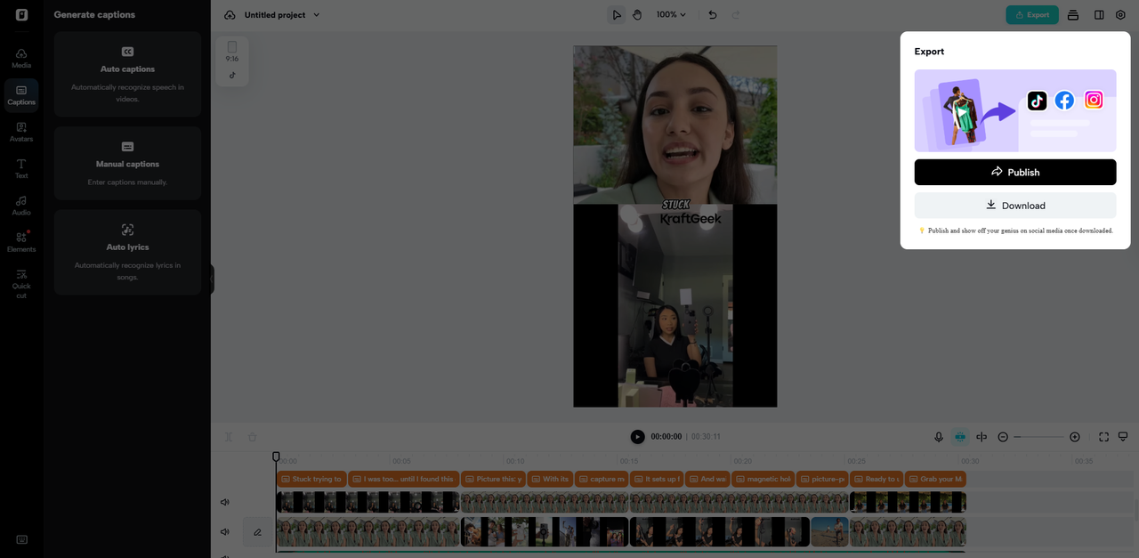Screen dimensions: 1139x558
Task: Click the Download button
Action: (1014, 205)
